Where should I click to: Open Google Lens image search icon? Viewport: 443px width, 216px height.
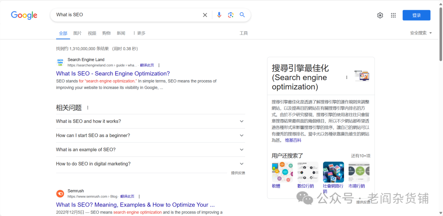[231, 15]
